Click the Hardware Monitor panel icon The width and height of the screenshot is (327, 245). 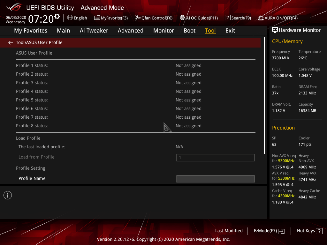tap(275, 30)
